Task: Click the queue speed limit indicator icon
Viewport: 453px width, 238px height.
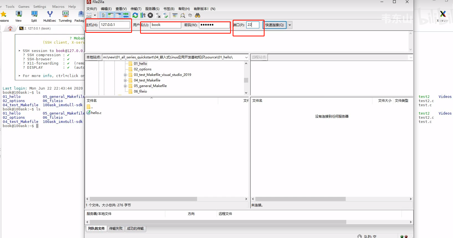Action: click(x=360, y=236)
